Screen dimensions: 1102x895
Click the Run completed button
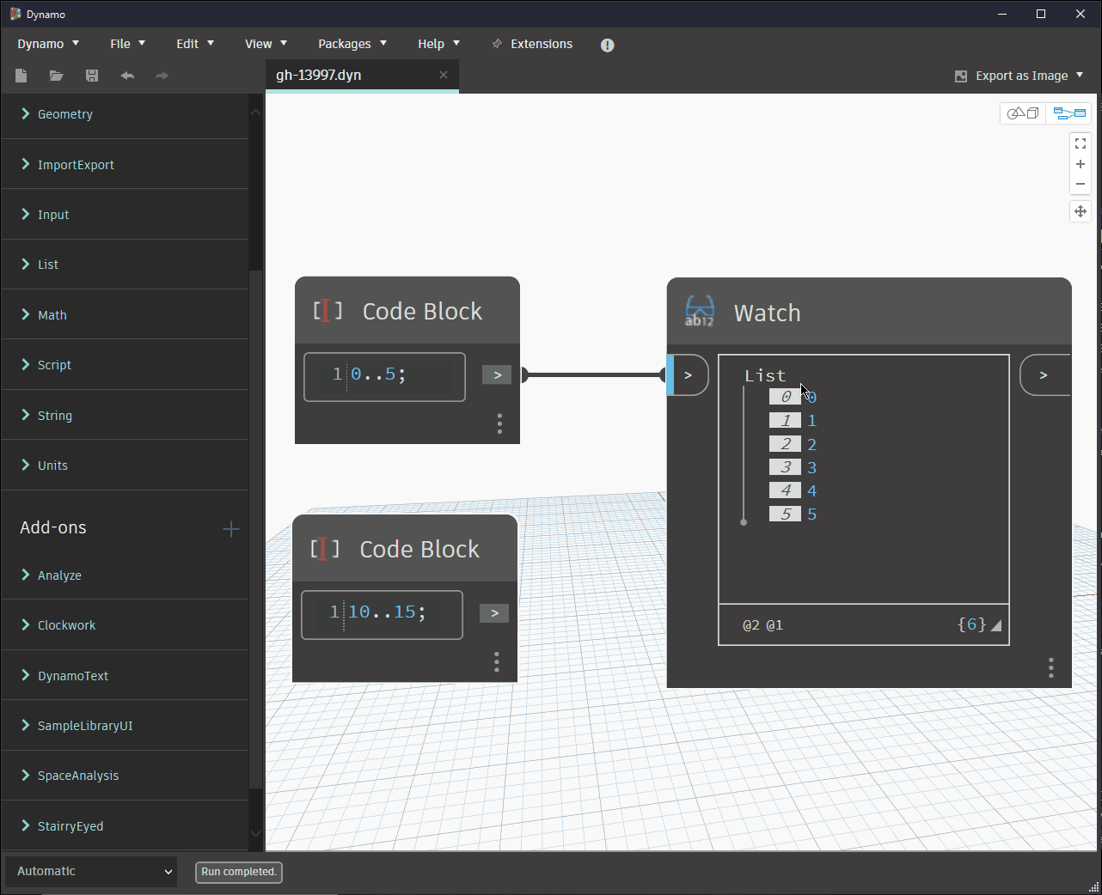pyautogui.click(x=238, y=872)
